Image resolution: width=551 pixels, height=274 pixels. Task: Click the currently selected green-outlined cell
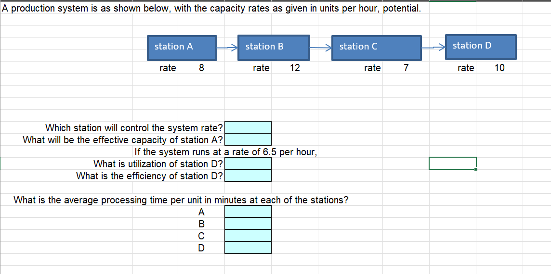click(453, 163)
